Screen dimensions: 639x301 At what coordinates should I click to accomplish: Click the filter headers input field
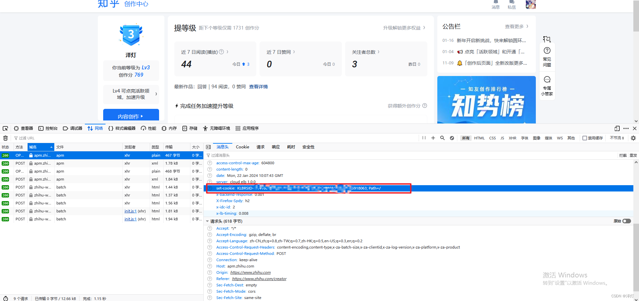(409, 155)
